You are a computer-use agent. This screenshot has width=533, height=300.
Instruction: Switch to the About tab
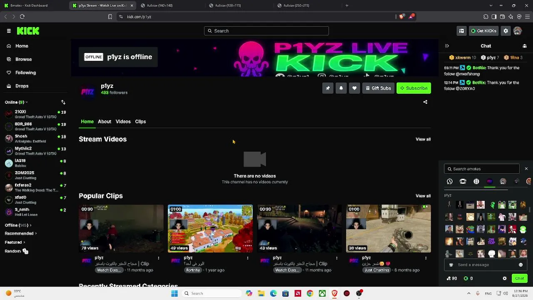pos(105,122)
